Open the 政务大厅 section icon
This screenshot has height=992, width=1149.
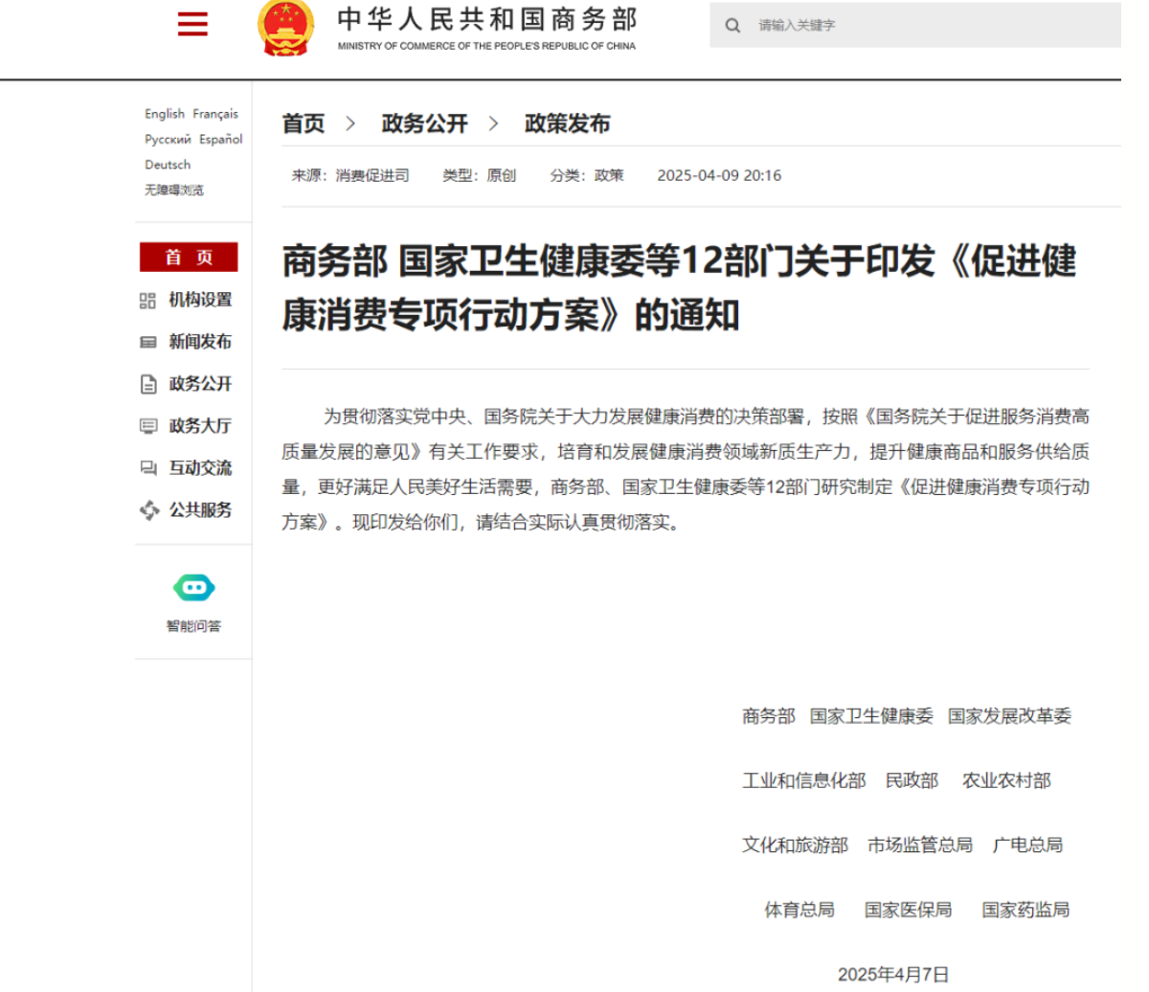pos(149,425)
